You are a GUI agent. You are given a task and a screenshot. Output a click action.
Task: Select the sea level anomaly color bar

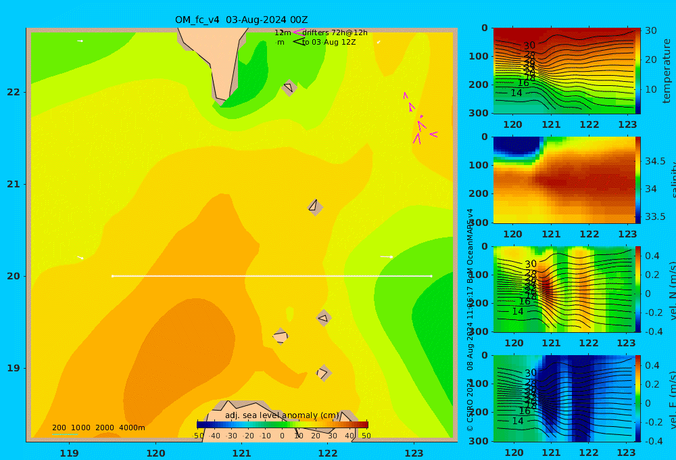tap(283, 425)
